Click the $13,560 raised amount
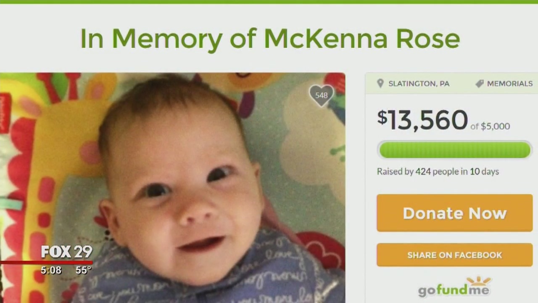 (422, 120)
